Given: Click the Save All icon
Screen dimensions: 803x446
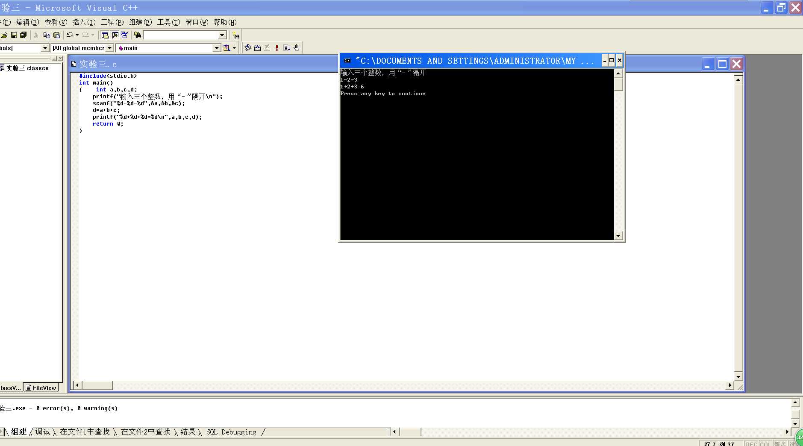Looking at the screenshot, I should [24, 35].
